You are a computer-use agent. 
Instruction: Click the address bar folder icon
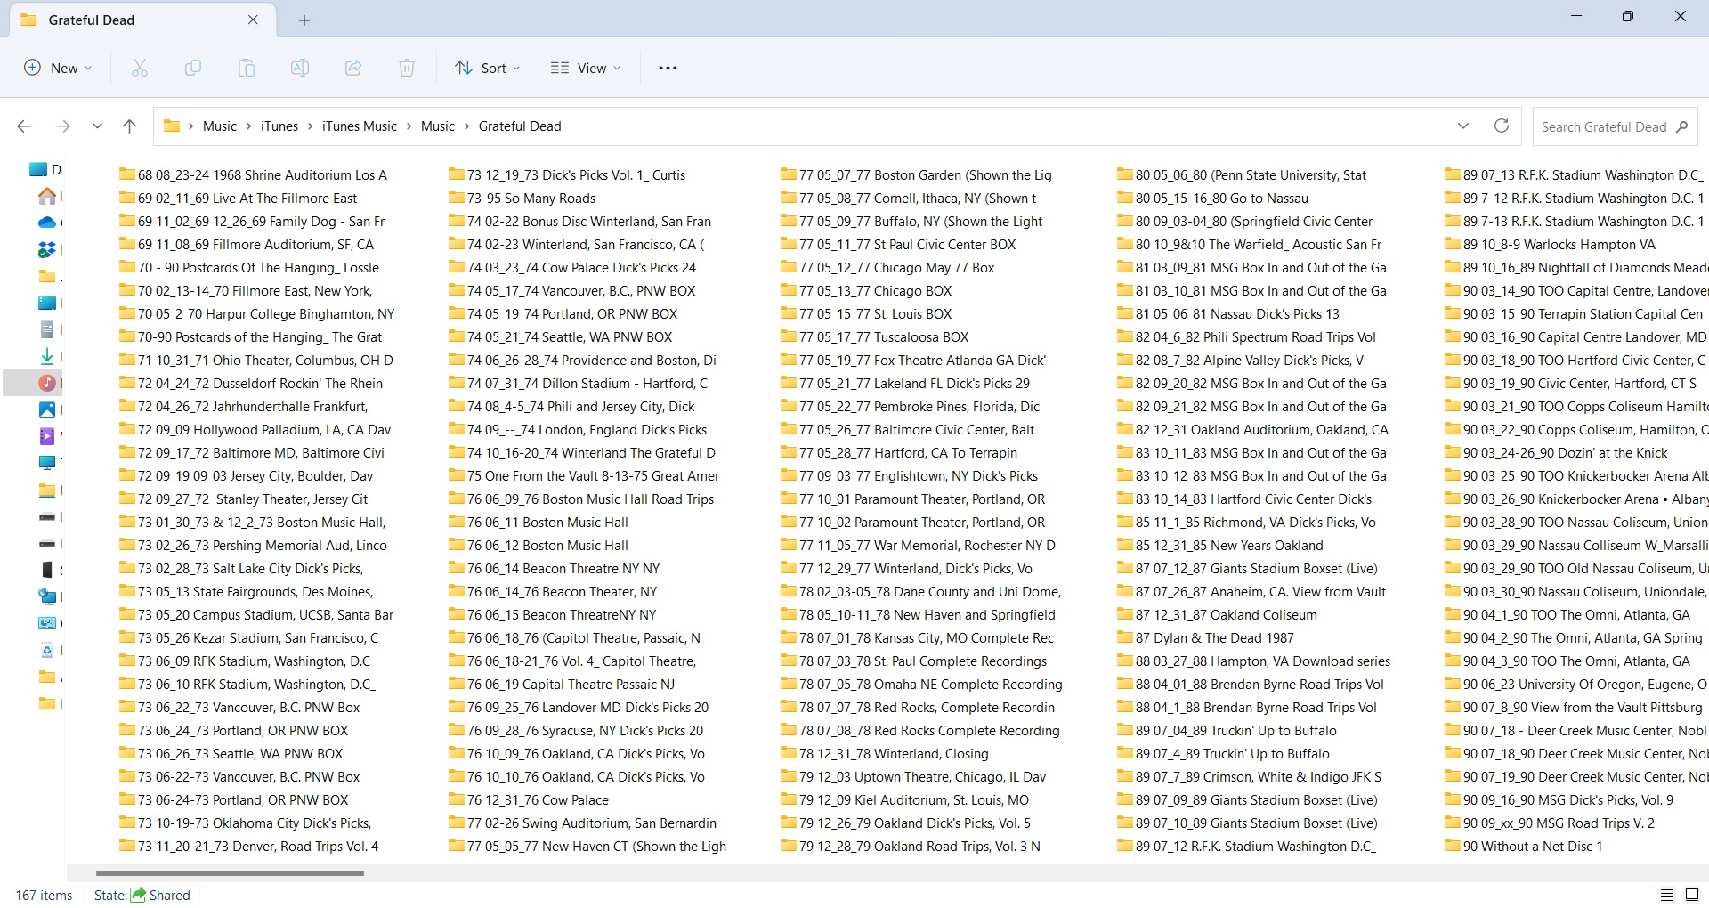point(172,126)
